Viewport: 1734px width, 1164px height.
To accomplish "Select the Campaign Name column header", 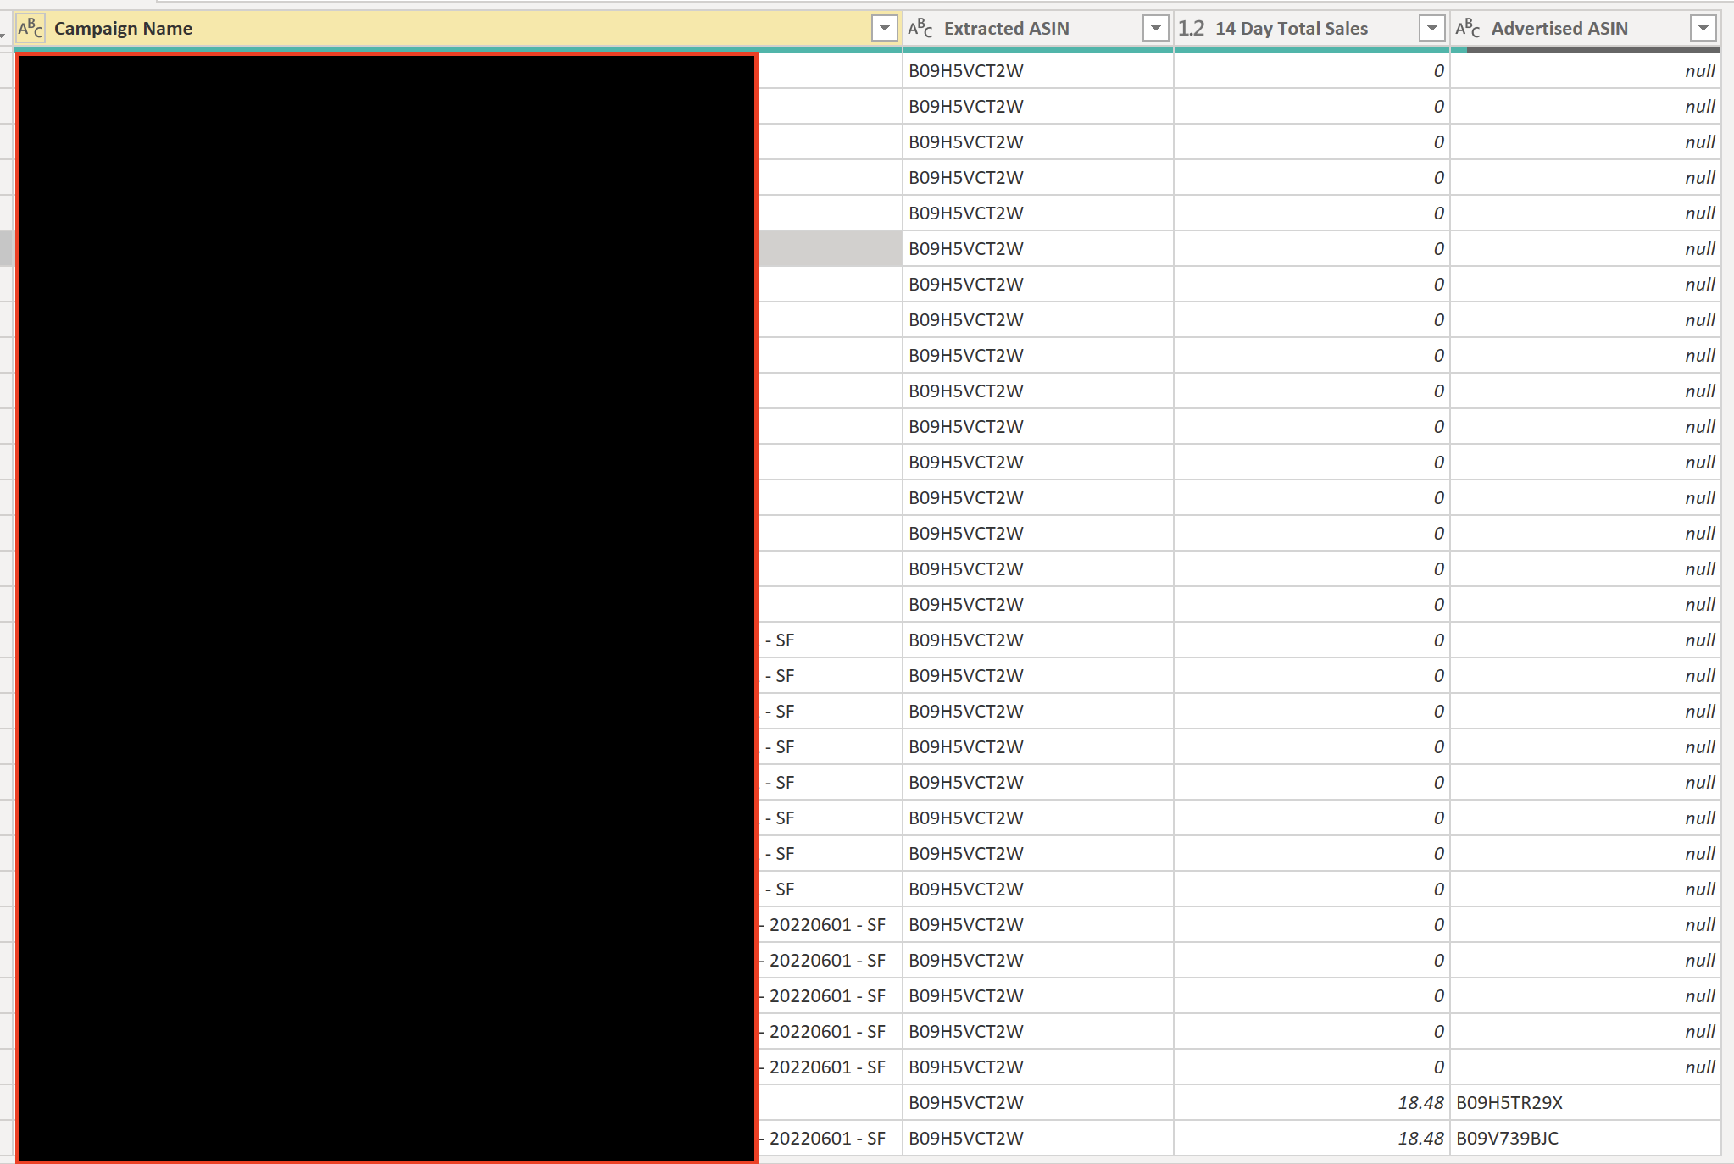I will click(458, 28).
